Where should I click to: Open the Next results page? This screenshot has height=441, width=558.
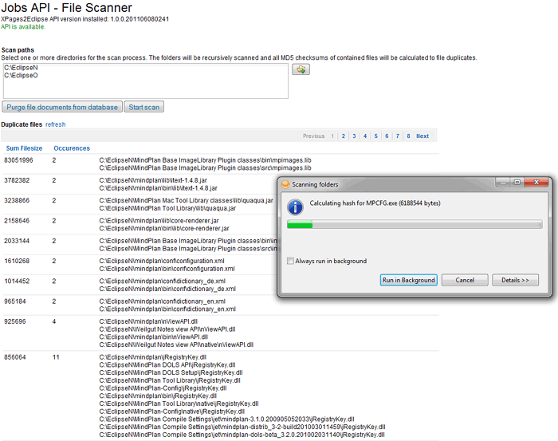[x=422, y=136]
